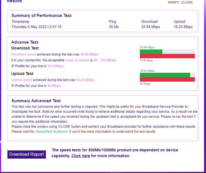
Task: Click the 26 Ms ping value
Action: (x=114, y=27)
